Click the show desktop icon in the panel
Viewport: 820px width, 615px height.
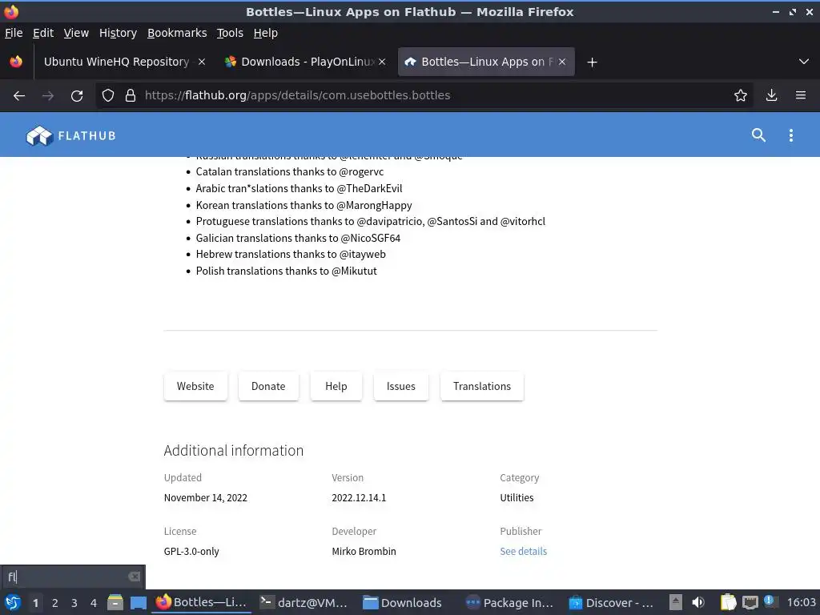tap(138, 603)
